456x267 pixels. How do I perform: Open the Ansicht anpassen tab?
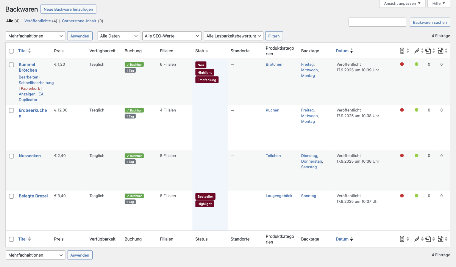point(402,4)
